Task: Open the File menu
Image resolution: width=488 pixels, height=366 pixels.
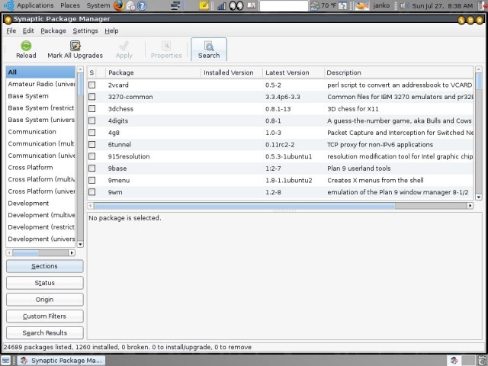Action: [11, 30]
